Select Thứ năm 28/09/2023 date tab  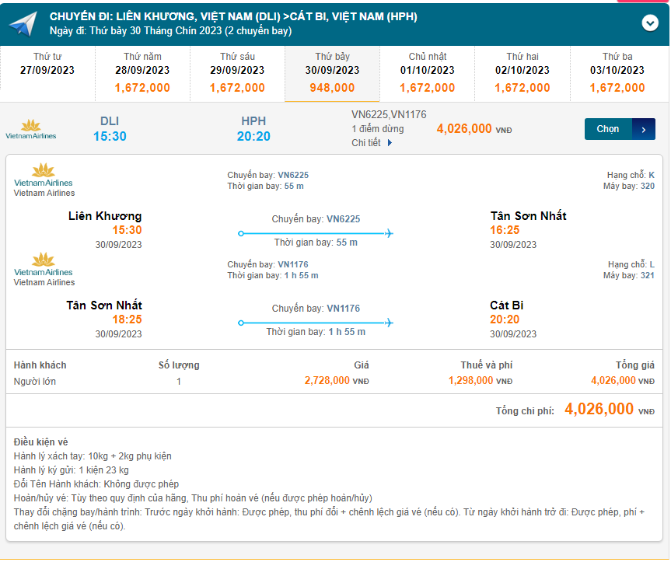click(x=142, y=74)
